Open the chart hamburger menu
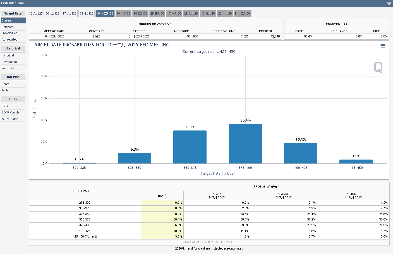393x254 pixels. tap(383, 46)
